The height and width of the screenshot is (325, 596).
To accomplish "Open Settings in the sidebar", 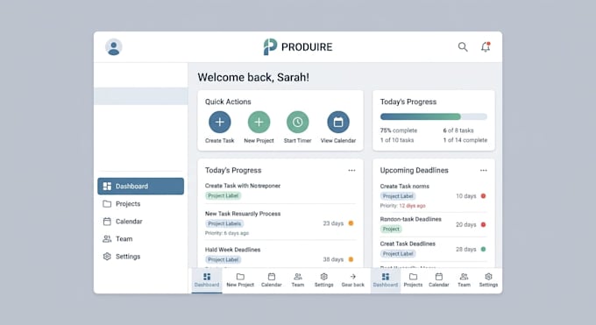I will pos(140,256).
